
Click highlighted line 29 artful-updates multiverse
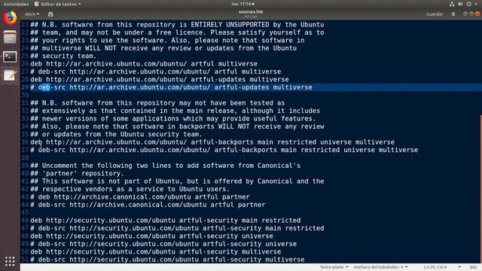coord(171,87)
